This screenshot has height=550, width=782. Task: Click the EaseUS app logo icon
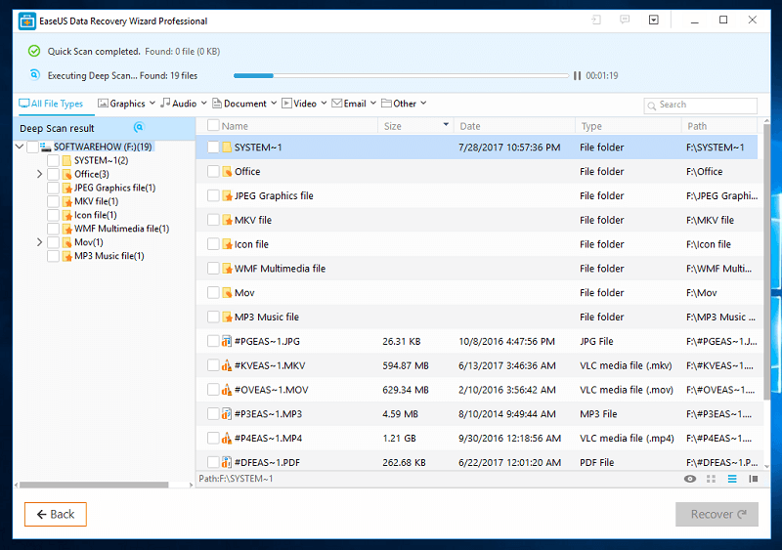[x=27, y=21]
